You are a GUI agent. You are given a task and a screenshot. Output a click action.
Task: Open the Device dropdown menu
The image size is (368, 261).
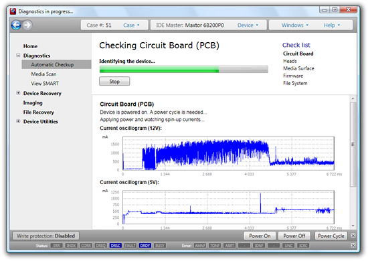coord(248,25)
